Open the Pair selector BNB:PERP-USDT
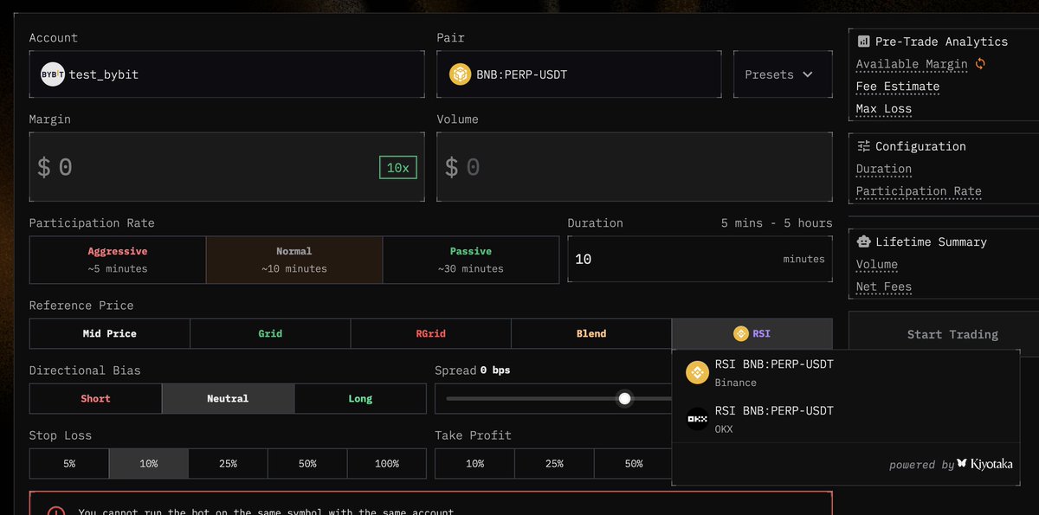The width and height of the screenshot is (1039, 515). 579,74
